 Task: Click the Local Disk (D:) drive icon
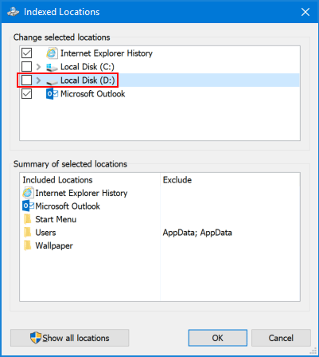coord(52,81)
